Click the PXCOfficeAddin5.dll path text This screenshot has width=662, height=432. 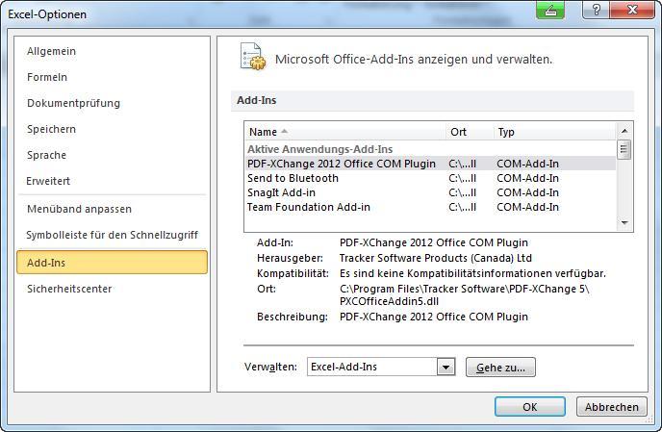tap(389, 301)
